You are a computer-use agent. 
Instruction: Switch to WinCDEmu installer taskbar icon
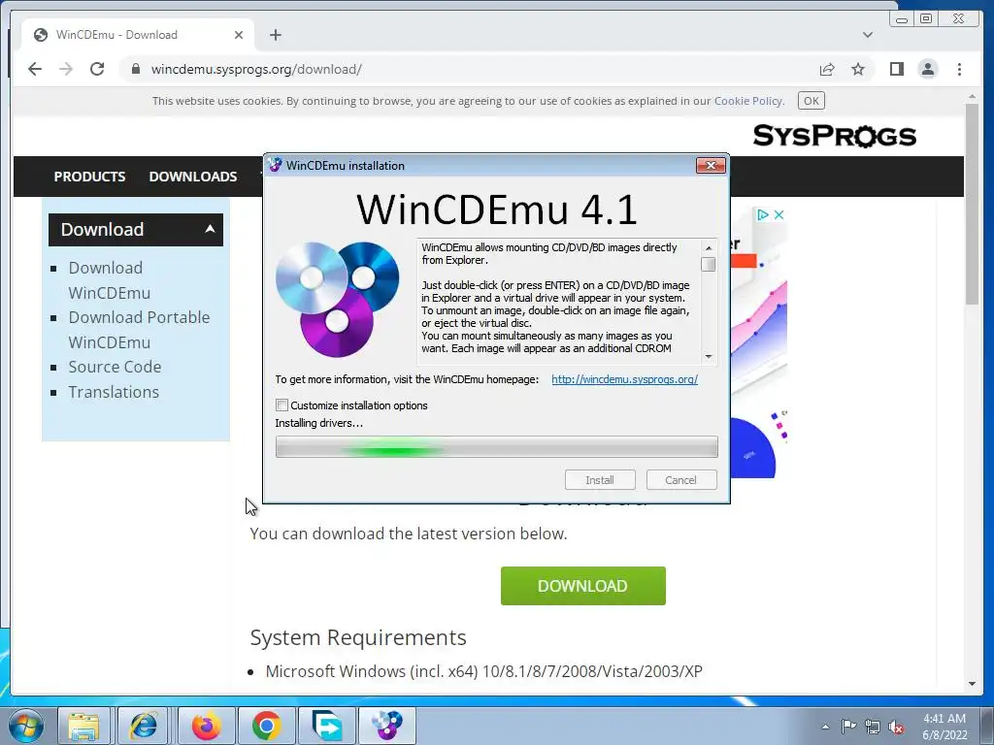(x=387, y=726)
